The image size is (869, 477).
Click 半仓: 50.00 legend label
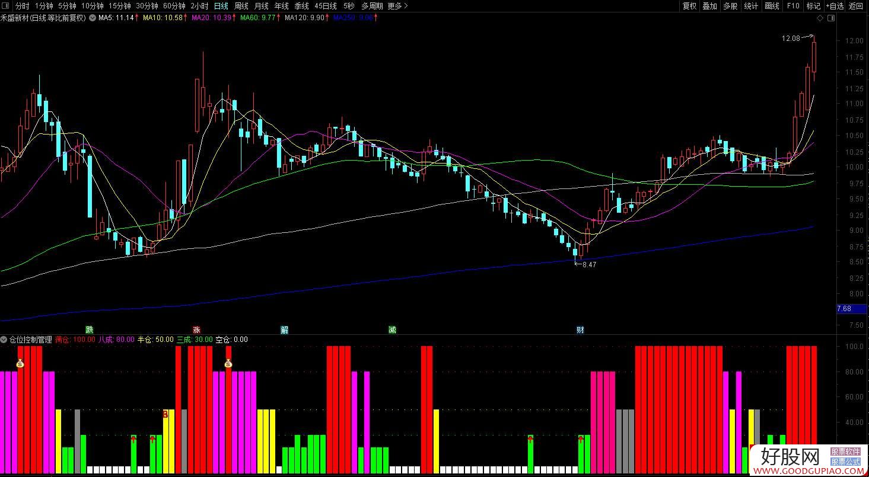pos(155,340)
